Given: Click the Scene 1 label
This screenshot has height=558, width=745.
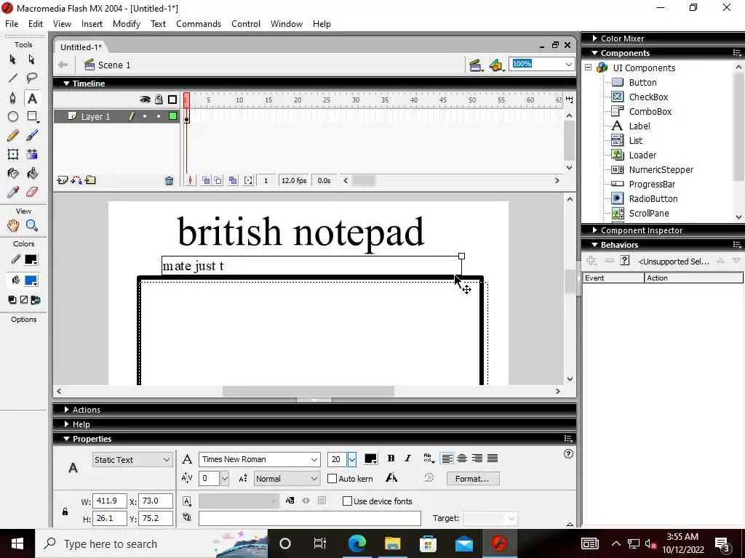Looking at the screenshot, I should 114,65.
